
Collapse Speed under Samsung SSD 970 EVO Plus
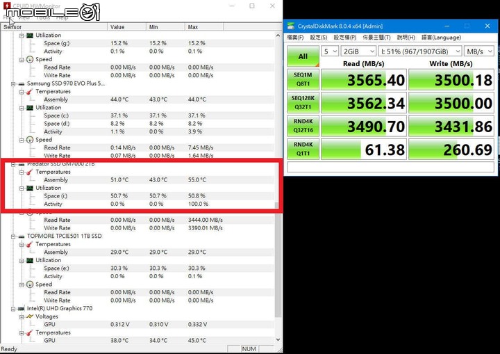(x=22, y=140)
